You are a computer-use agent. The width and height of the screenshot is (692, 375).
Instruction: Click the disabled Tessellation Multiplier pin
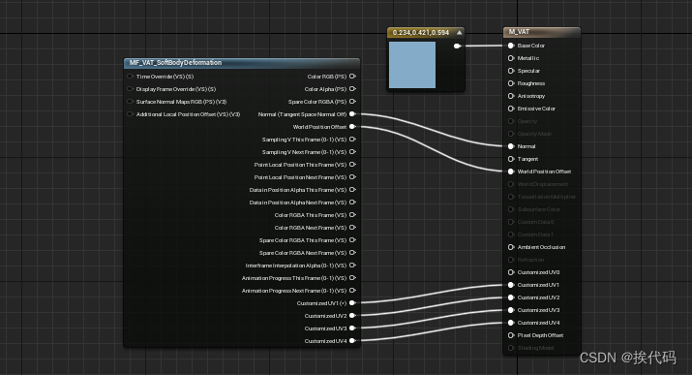(511, 197)
